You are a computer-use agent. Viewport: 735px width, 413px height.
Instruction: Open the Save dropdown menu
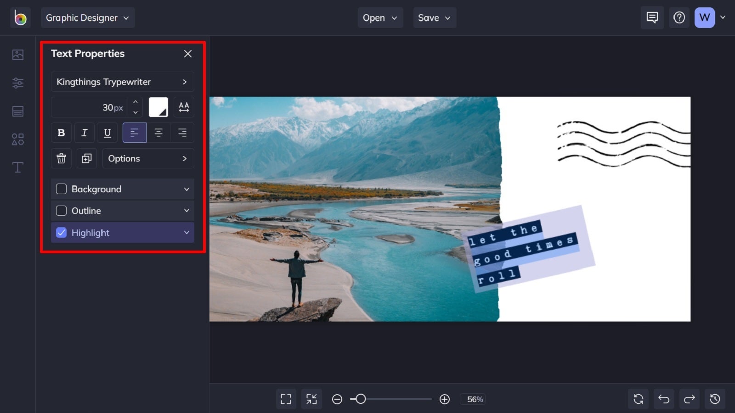[434, 17]
